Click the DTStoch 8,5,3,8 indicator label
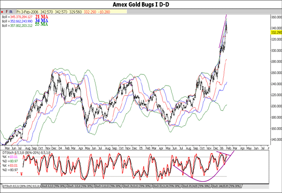Image resolution: width=282 pixels, height=193 pixels. (x=26, y=153)
